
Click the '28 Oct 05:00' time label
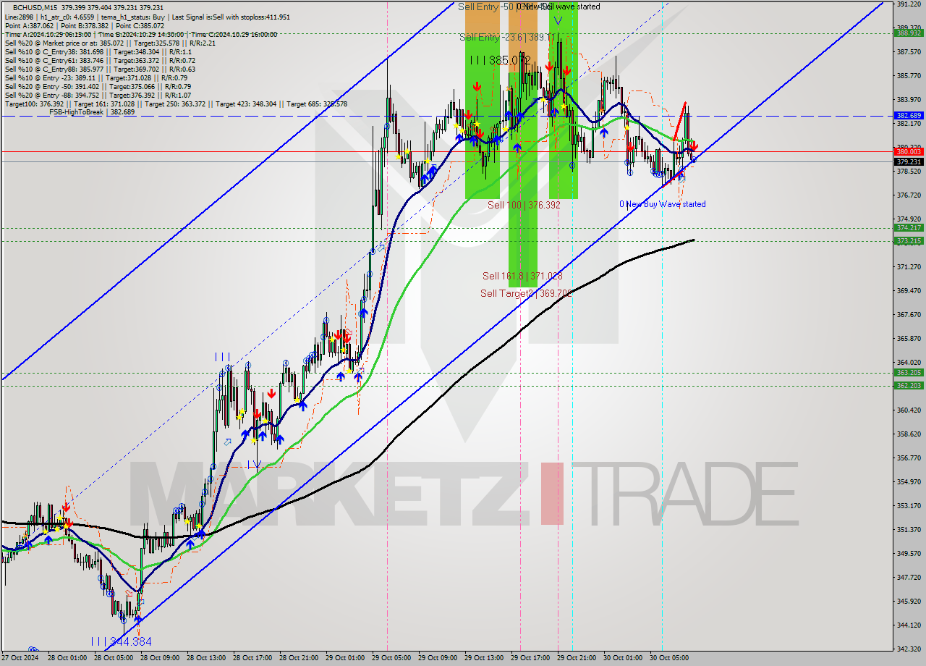point(114,658)
